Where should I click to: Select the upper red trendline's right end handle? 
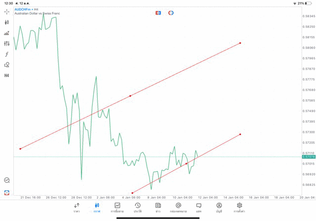240,43
